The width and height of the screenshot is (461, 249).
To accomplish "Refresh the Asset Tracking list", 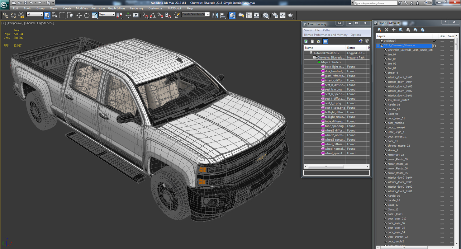I will [x=306, y=41].
